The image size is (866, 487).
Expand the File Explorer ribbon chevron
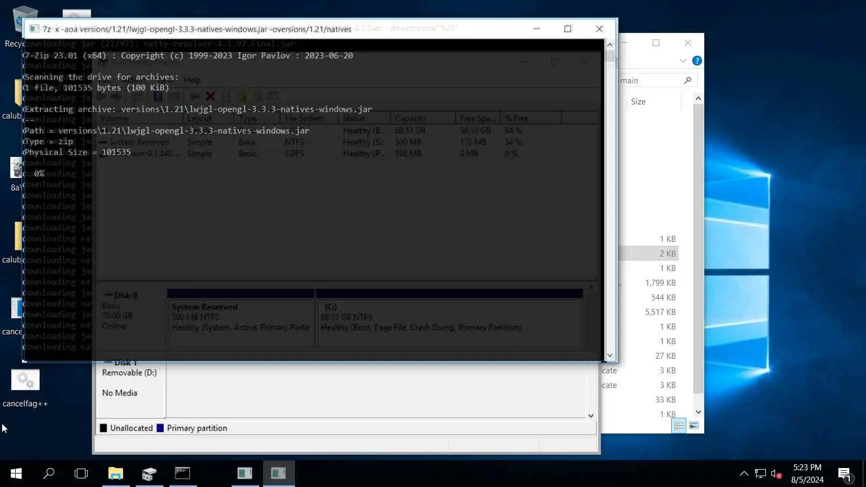coord(683,61)
